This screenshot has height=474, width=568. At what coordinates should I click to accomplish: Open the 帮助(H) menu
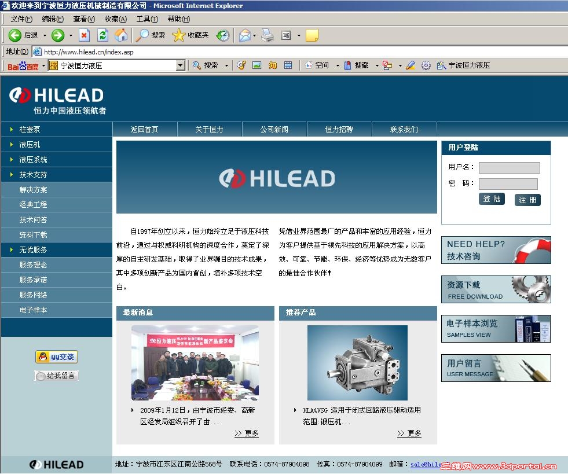point(178,19)
